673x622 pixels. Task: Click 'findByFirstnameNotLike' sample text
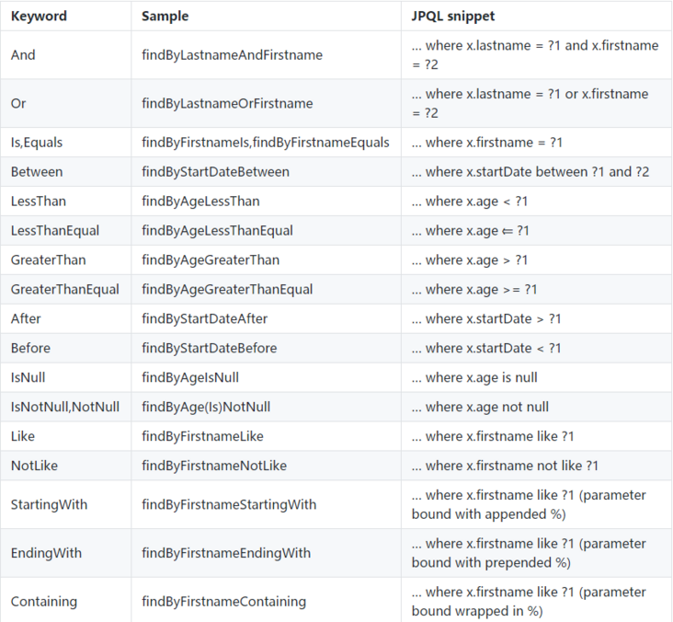point(214,466)
